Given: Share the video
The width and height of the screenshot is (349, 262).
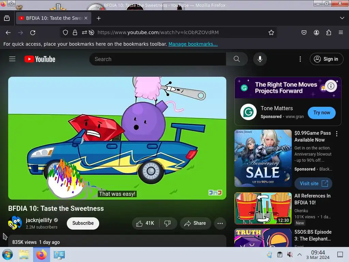Looking at the screenshot, I should point(195,223).
